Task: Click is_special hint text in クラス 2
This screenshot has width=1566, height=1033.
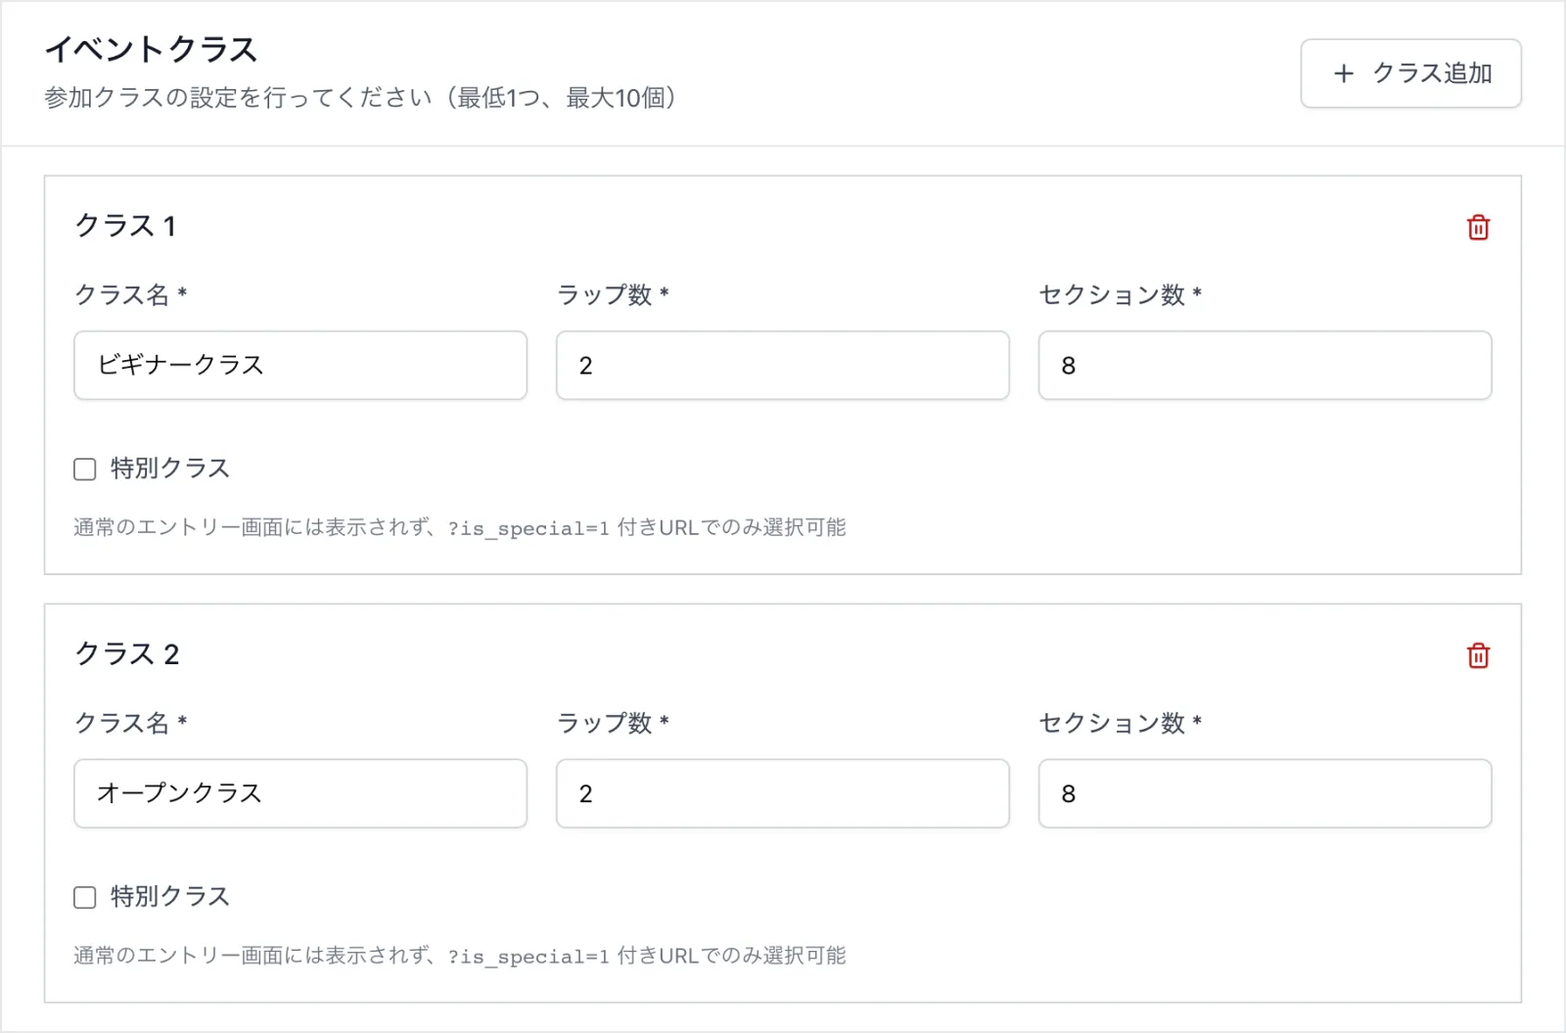Action: point(459,956)
